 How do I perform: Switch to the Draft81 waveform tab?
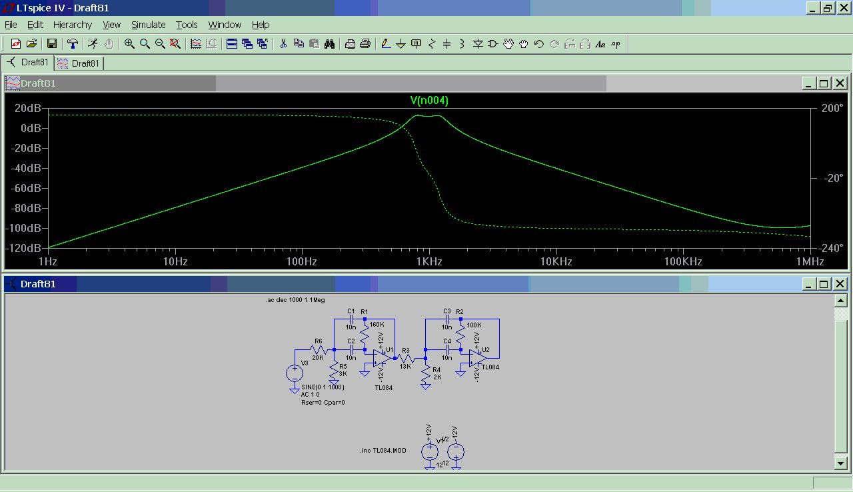tap(79, 63)
